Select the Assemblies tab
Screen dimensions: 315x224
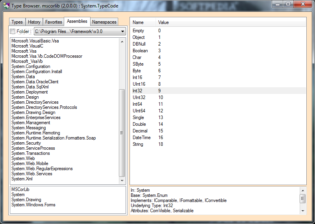click(x=77, y=21)
